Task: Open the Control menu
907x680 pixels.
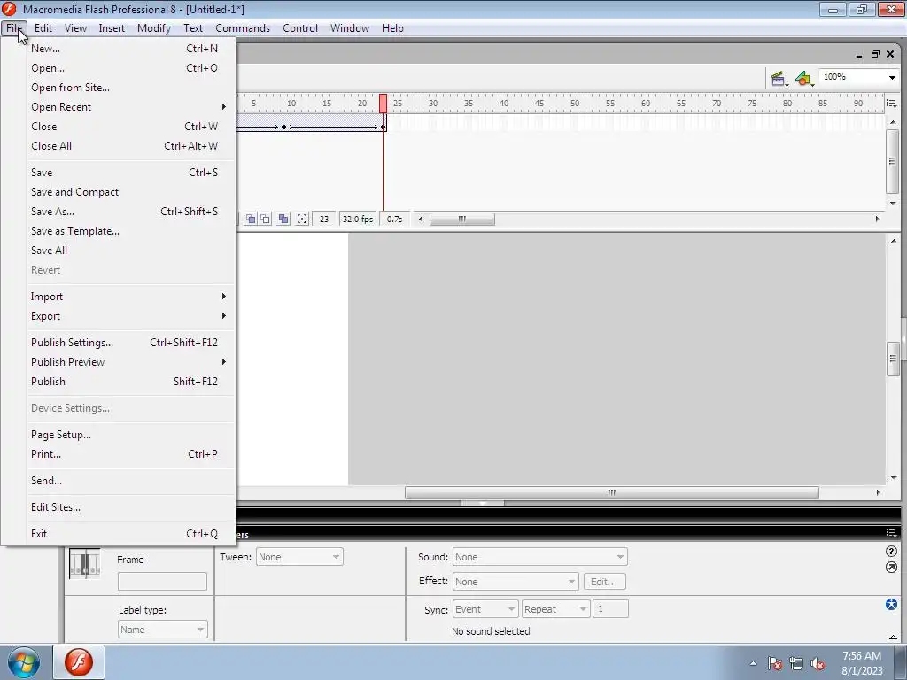Action: click(300, 28)
